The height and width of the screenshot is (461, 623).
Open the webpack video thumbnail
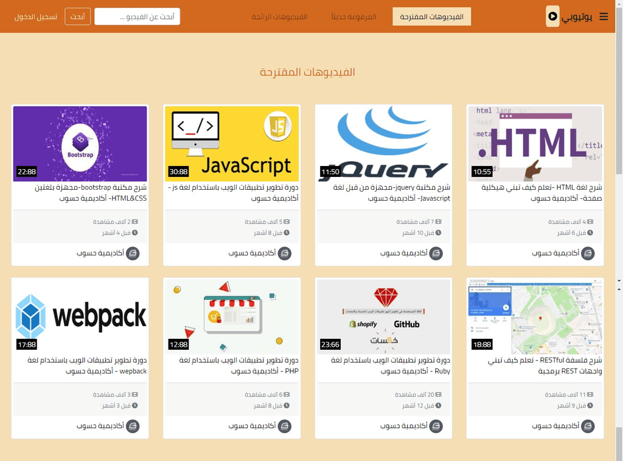pyautogui.click(x=80, y=316)
